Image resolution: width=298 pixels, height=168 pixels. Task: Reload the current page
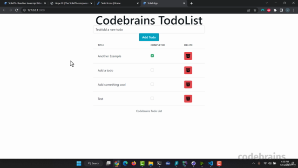[17, 10]
